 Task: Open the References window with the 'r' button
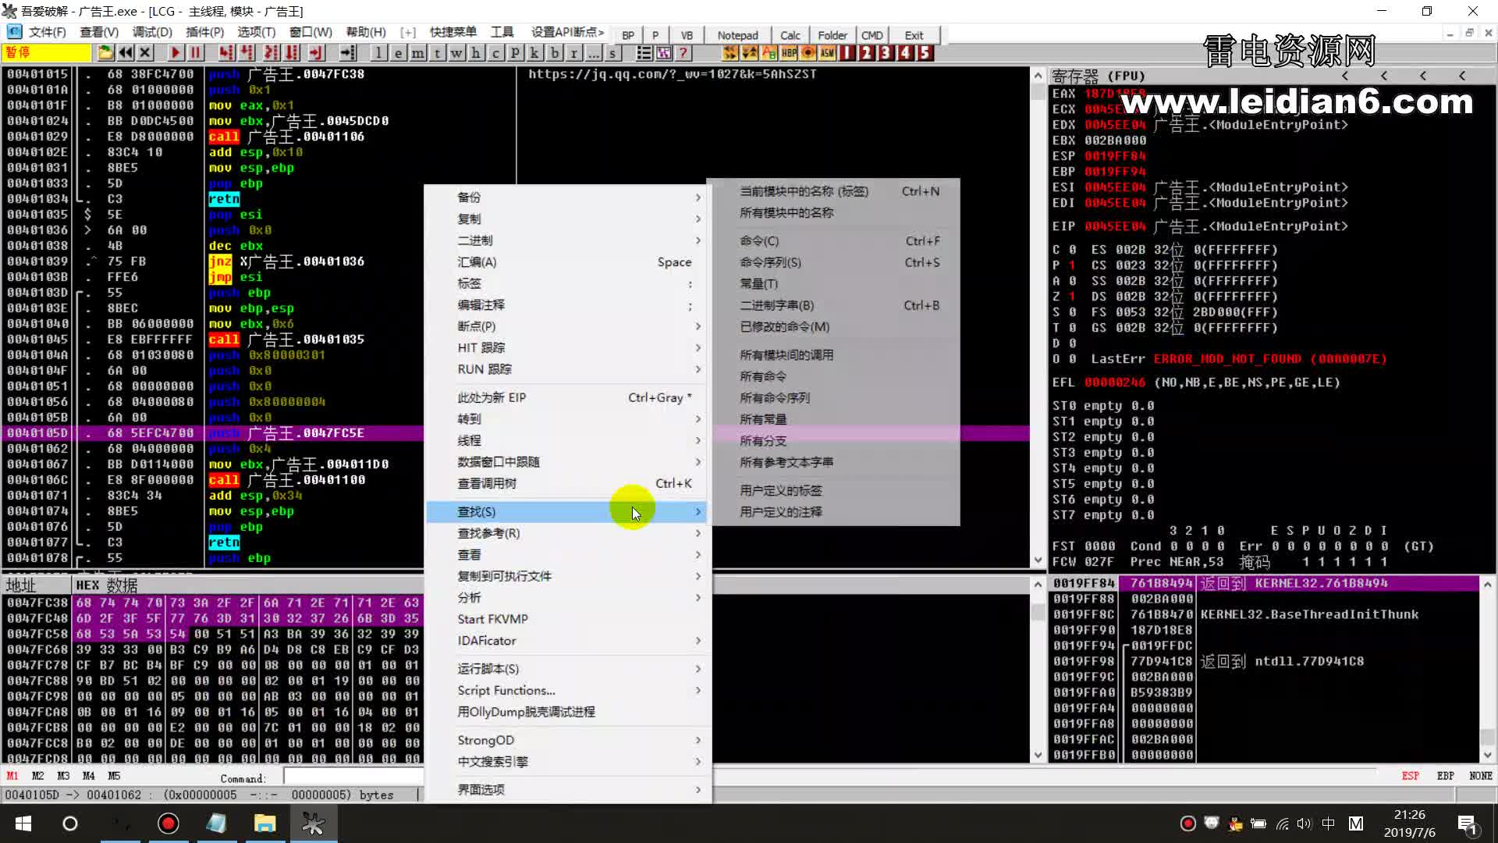(x=574, y=52)
